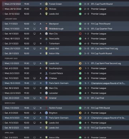Click the Chelsea club badge icon
The width and height of the screenshot is (129, 139).
click(x=46, y=78)
